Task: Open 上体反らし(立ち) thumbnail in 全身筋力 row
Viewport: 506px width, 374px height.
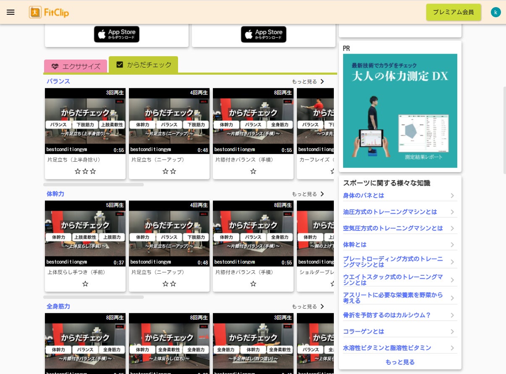Action: point(169,343)
